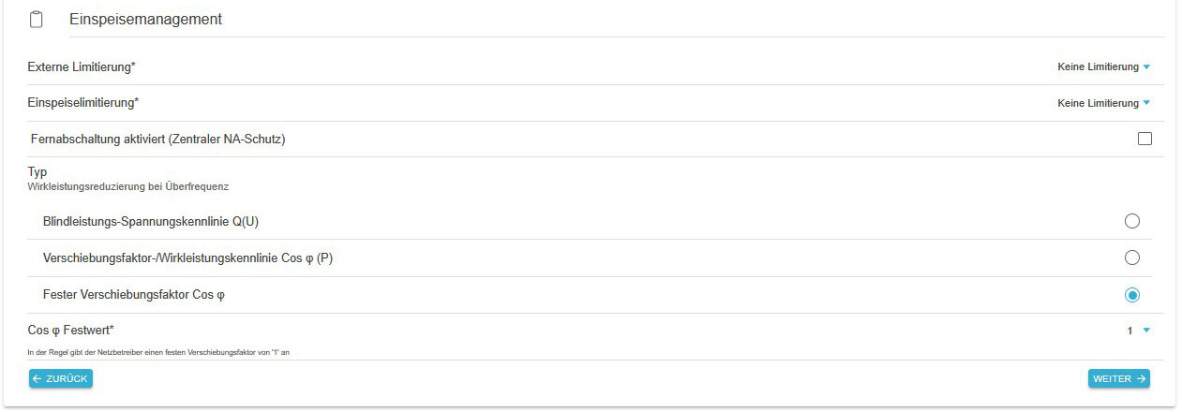1182x412 pixels.
Task: Click the Blindleistungs-Spannungskennlinie Q(U) label text
Action: tap(151, 221)
